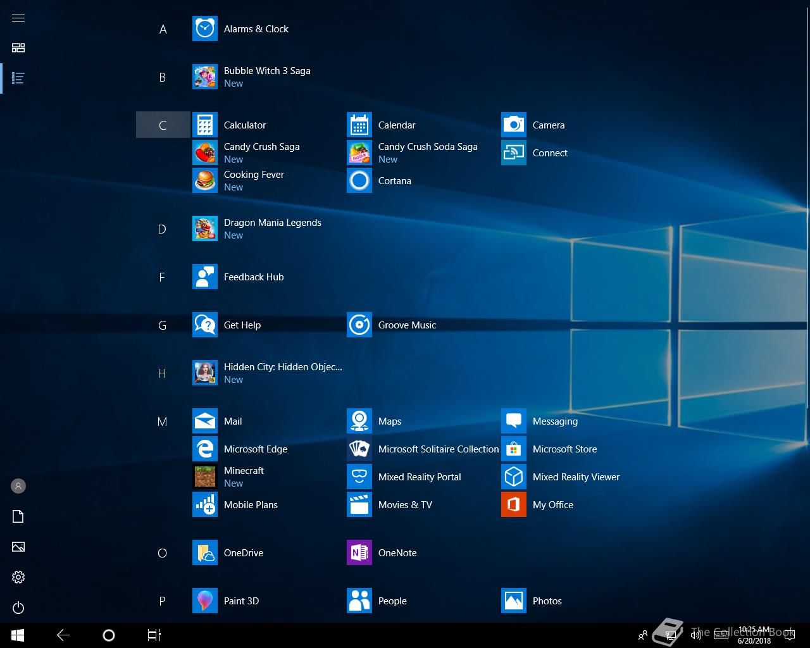
Task: Click the letter P group header
Action: coord(163,601)
